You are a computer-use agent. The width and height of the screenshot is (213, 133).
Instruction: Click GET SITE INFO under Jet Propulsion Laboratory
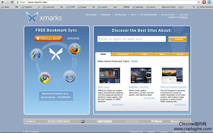click(180, 105)
